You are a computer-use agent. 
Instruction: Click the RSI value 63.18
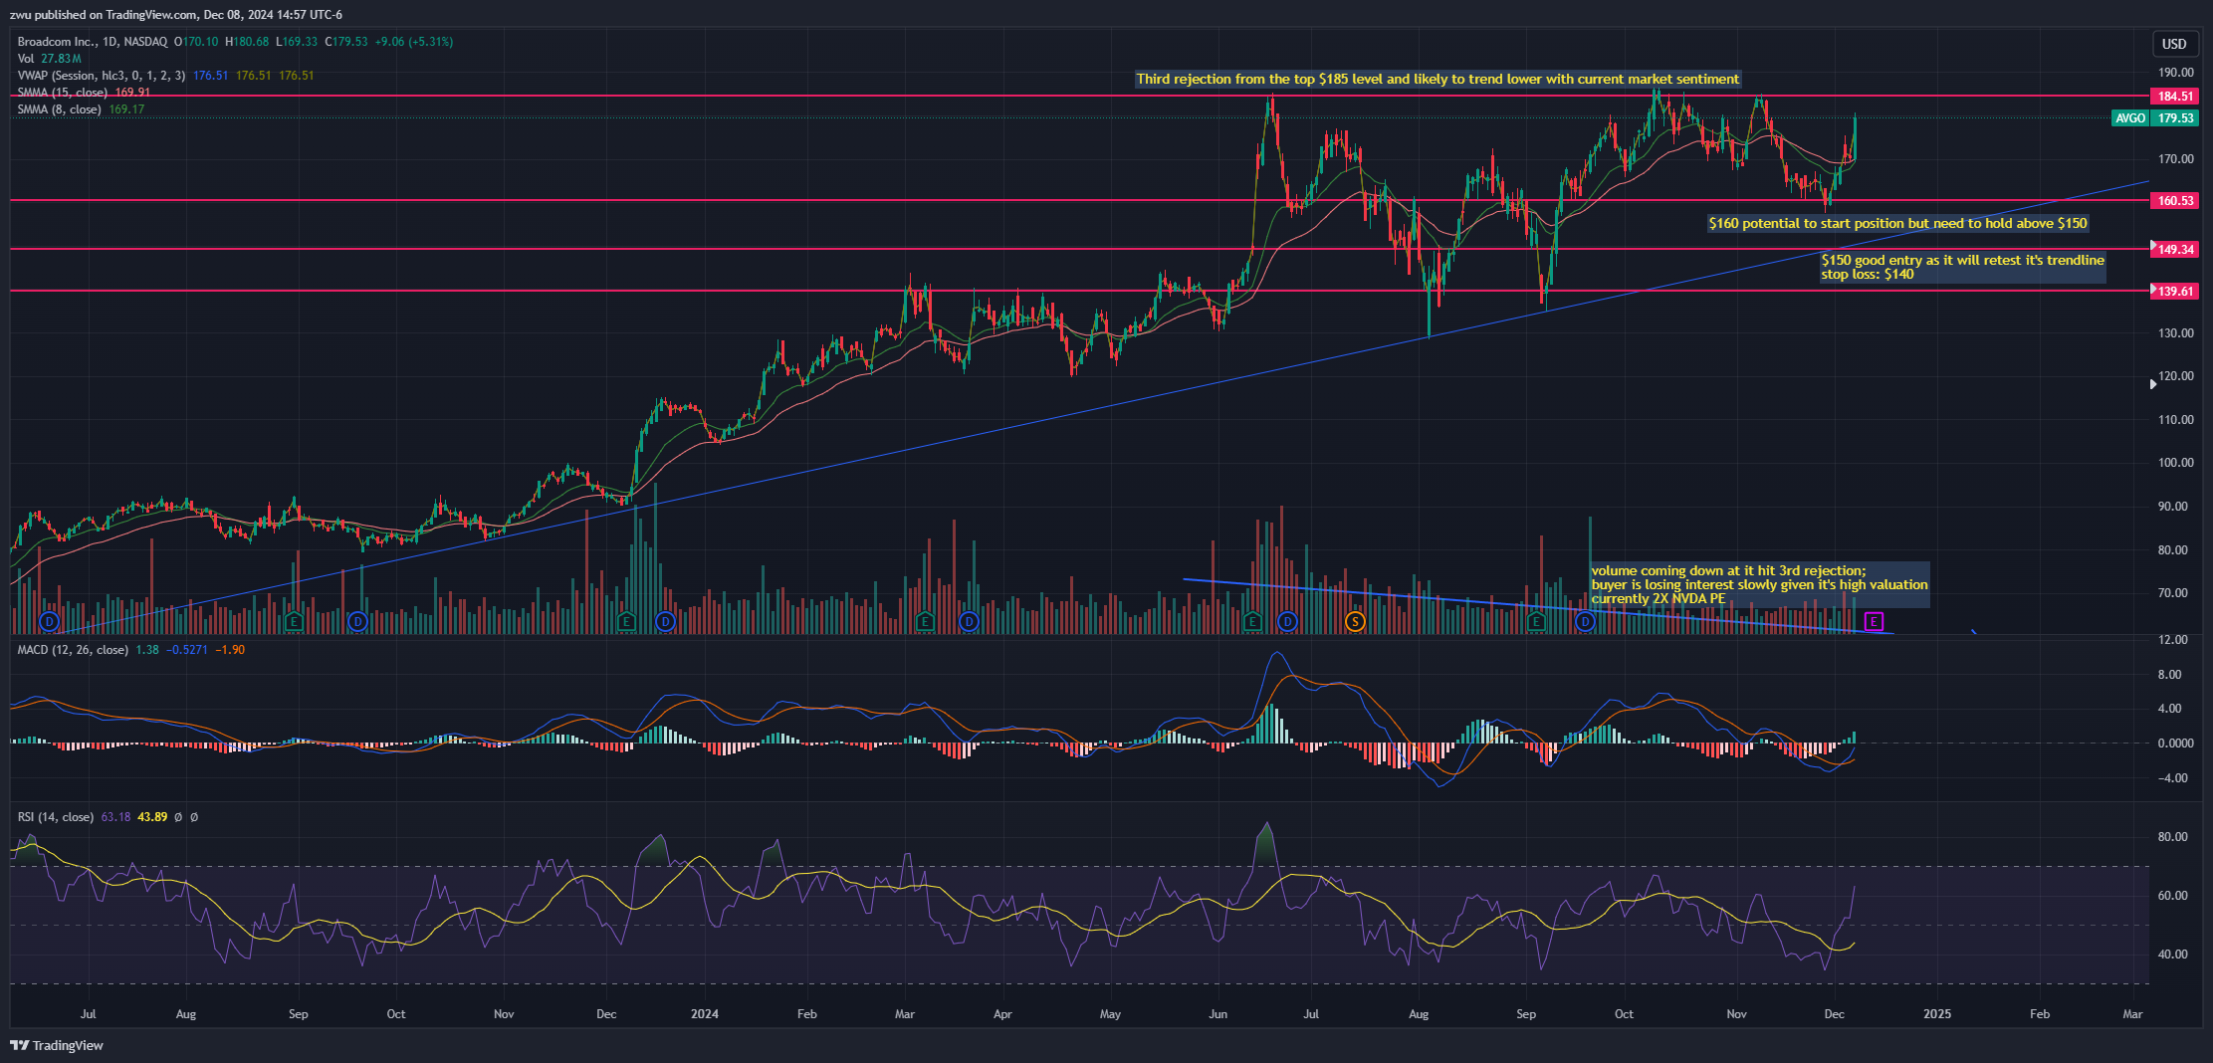point(115,817)
